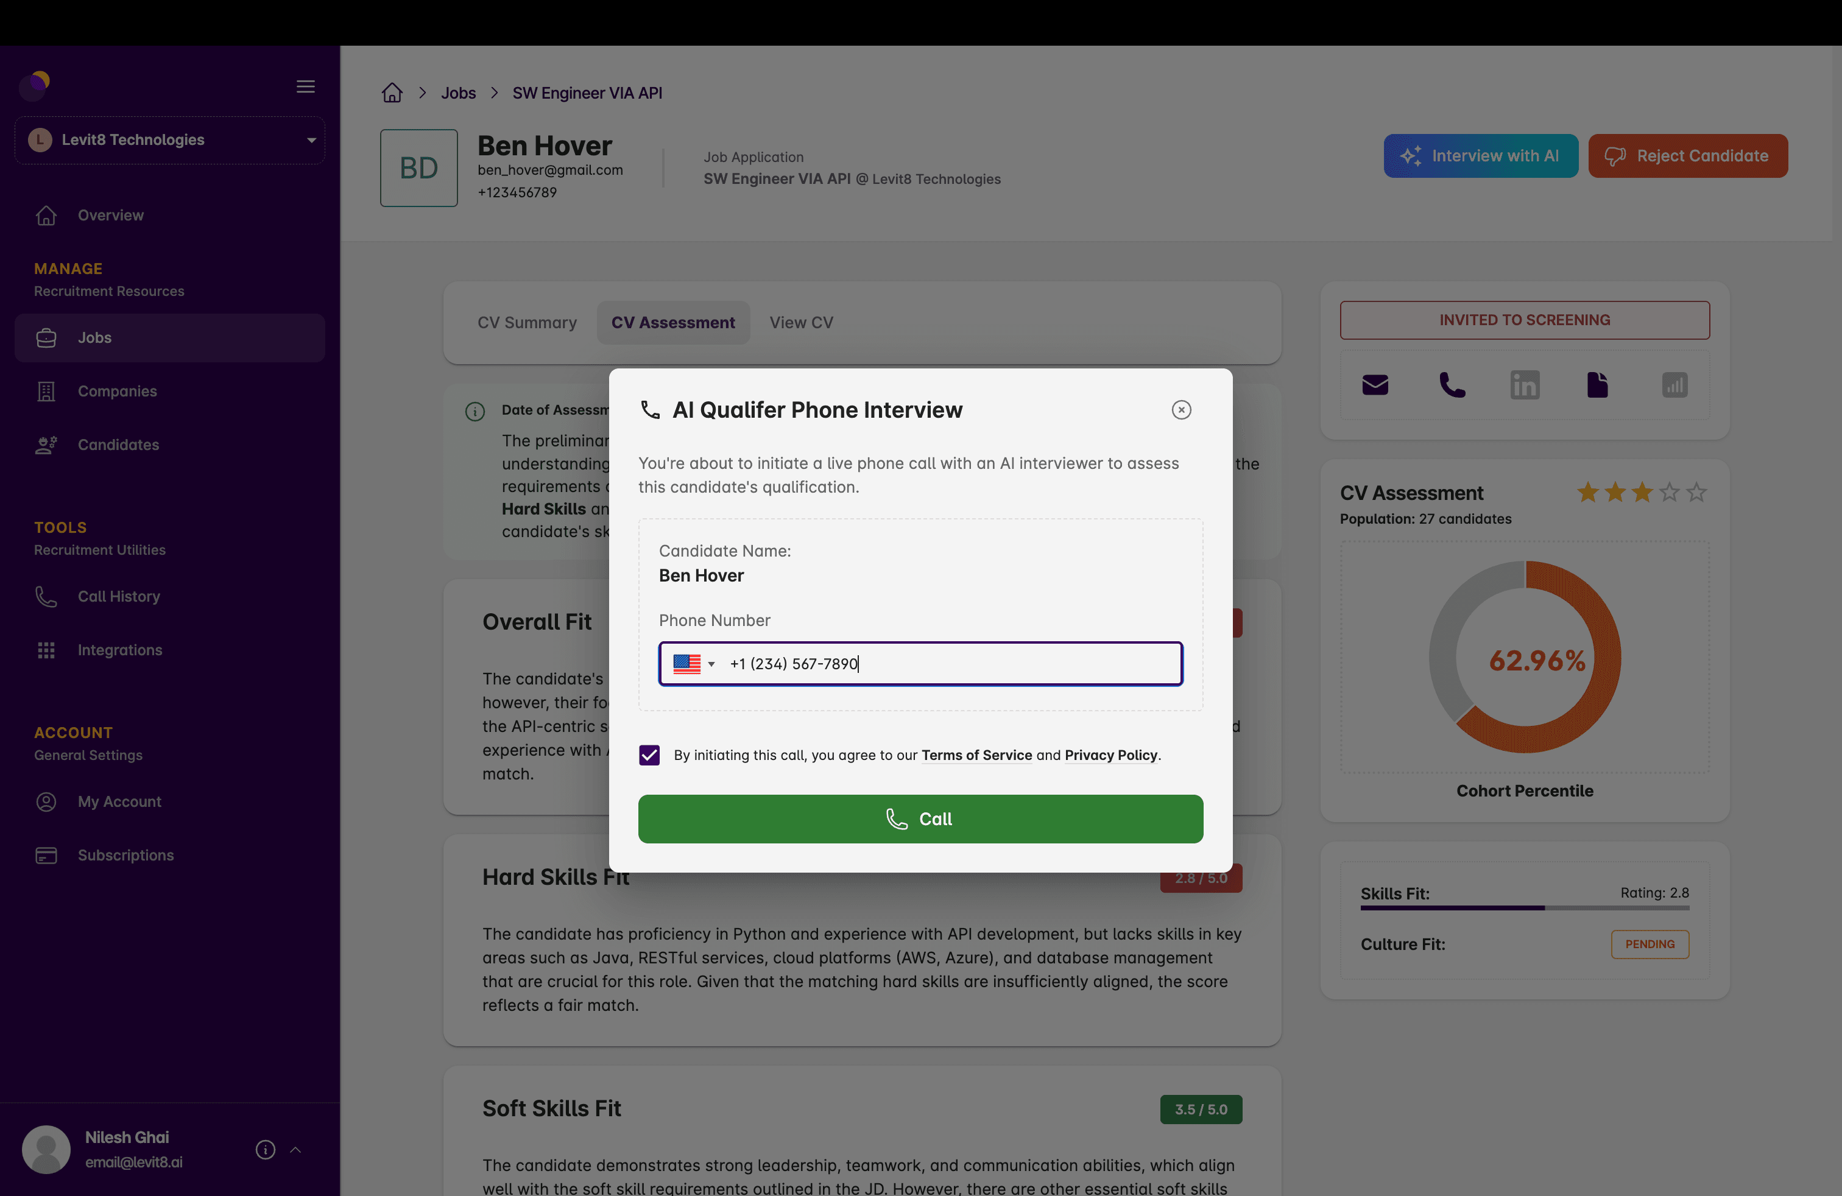Toggle the hamburger menu in the sidebar
This screenshot has height=1196, width=1842.
click(305, 86)
